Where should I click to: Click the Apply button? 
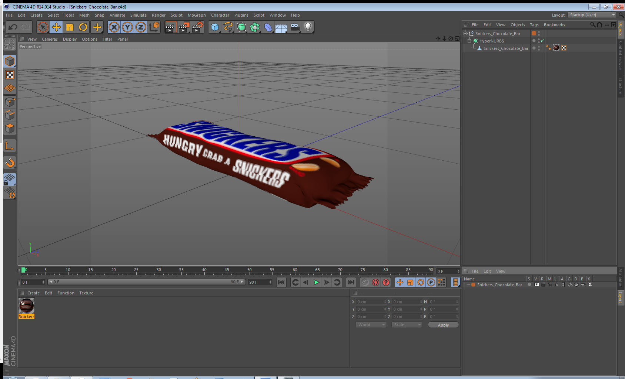tap(443, 325)
